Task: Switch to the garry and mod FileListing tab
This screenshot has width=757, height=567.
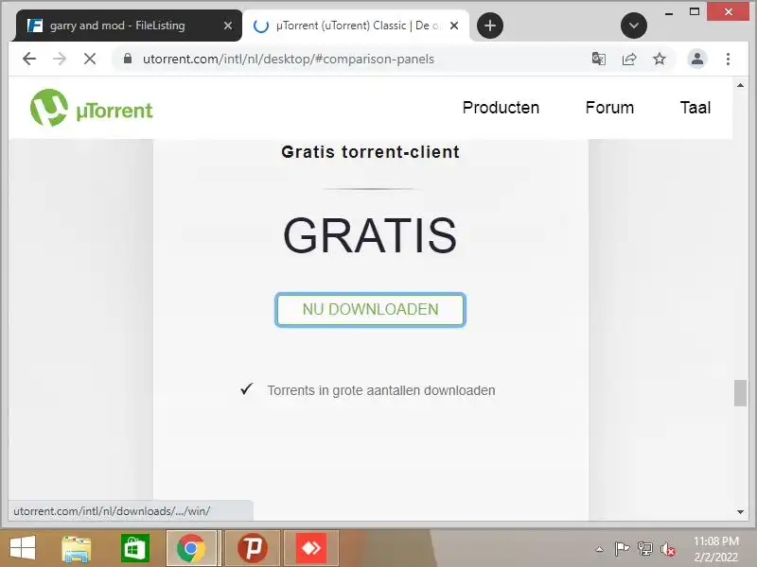Action: (x=129, y=26)
